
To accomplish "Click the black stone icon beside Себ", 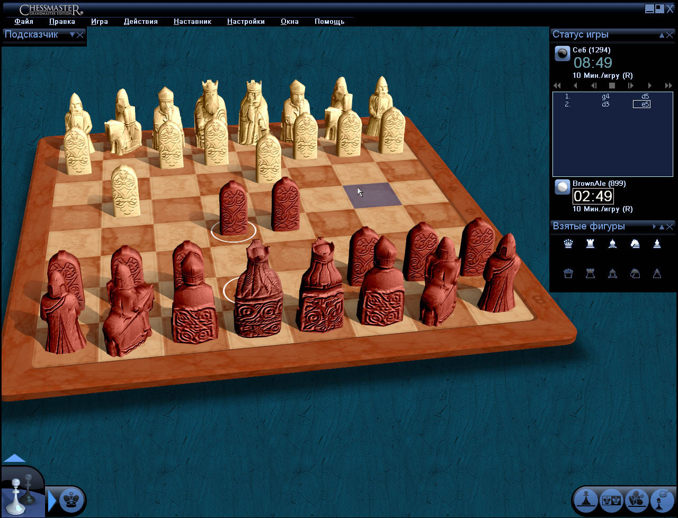I will point(562,53).
